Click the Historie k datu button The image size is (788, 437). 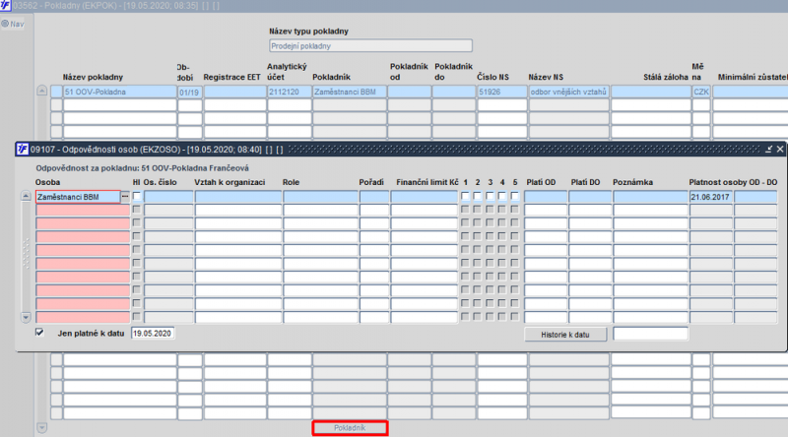pyautogui.click(x=564, y=335)
